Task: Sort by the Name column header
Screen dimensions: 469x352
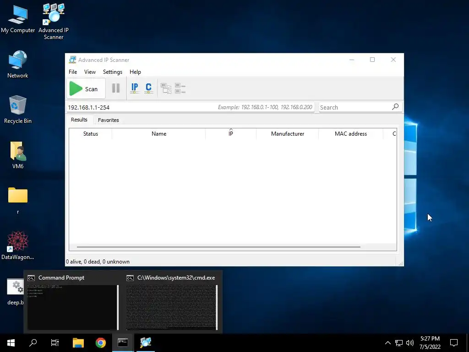Action: [159, 134]
